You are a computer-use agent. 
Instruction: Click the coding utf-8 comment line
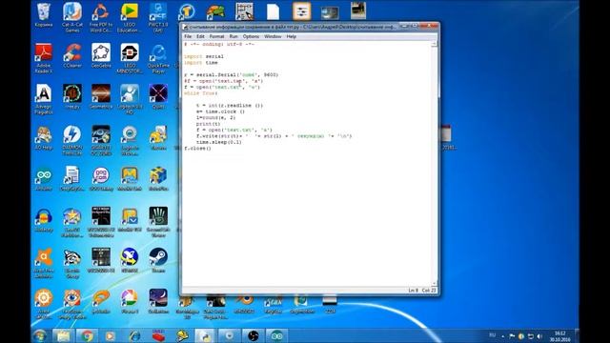[219, 45]
